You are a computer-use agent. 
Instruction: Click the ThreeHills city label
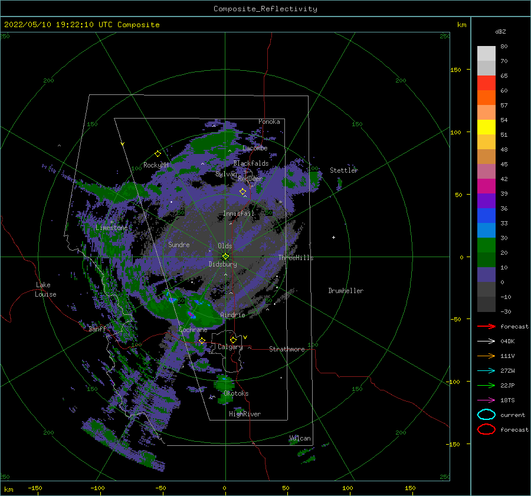296,258
